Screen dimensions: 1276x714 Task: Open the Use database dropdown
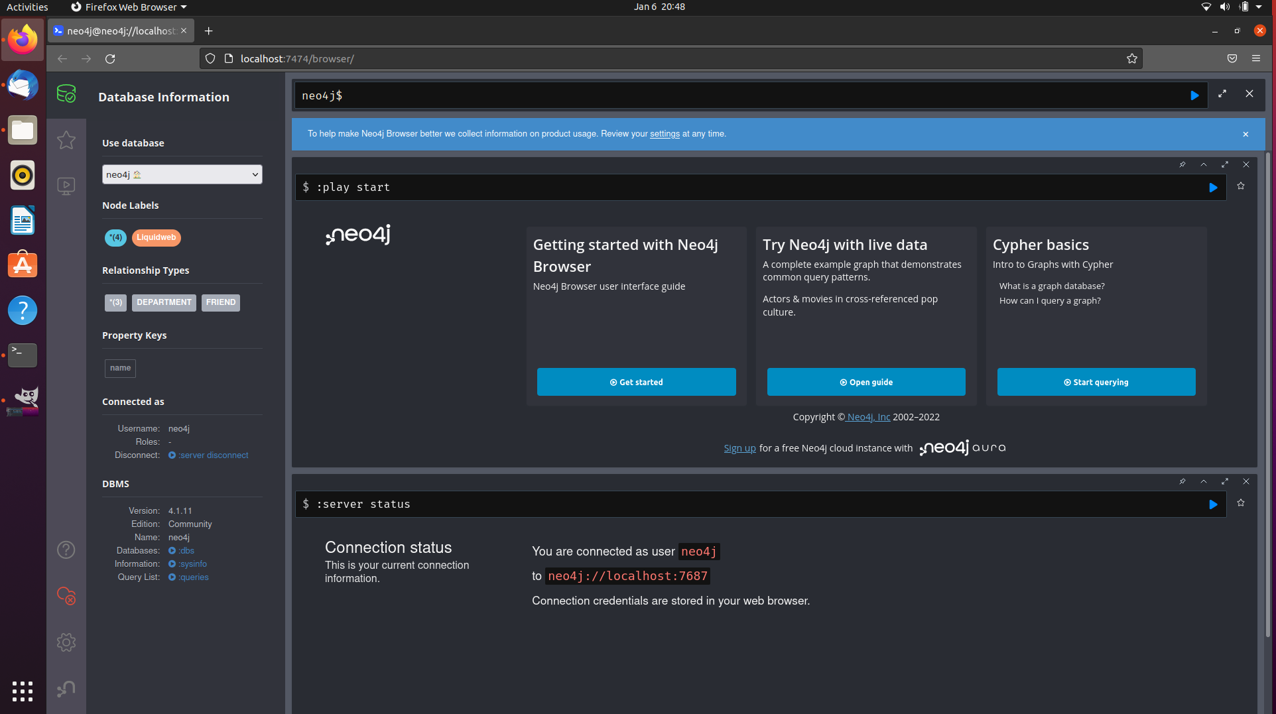182,174
